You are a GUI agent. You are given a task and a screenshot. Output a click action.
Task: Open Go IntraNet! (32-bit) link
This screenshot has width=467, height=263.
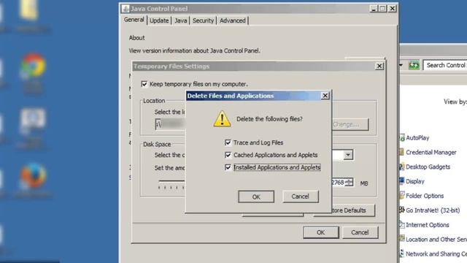pyautogui.click(x=433, y=210)
